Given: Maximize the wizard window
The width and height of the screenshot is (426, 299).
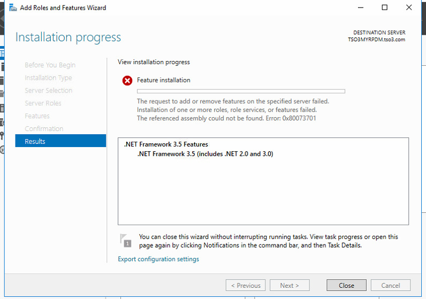Looking at the screenshot, I should tap(385, 7).
